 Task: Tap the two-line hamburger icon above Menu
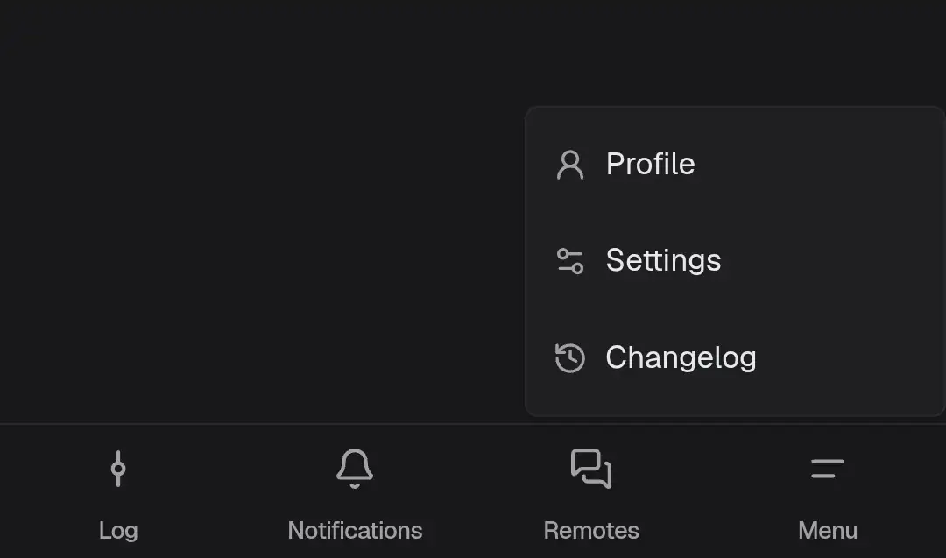coord(828,468)
